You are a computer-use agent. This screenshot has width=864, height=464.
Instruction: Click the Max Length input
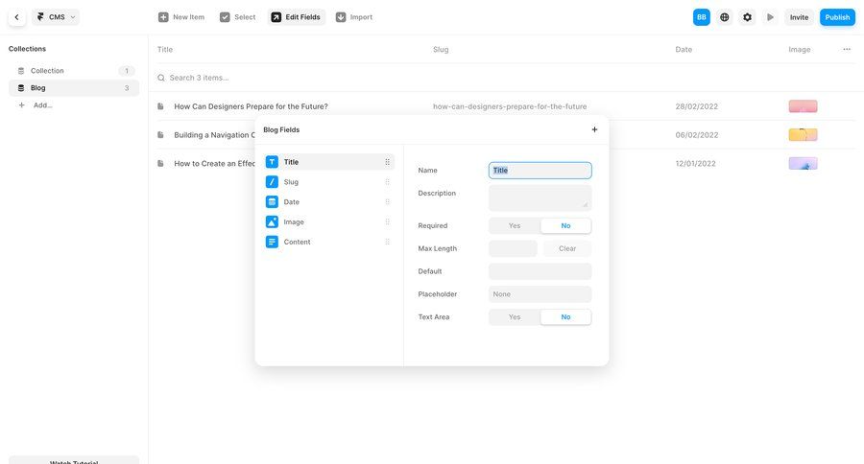pyautogui.click(x=513, y=248)
